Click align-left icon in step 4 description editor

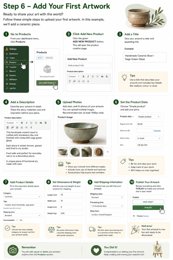pos(46,123)
